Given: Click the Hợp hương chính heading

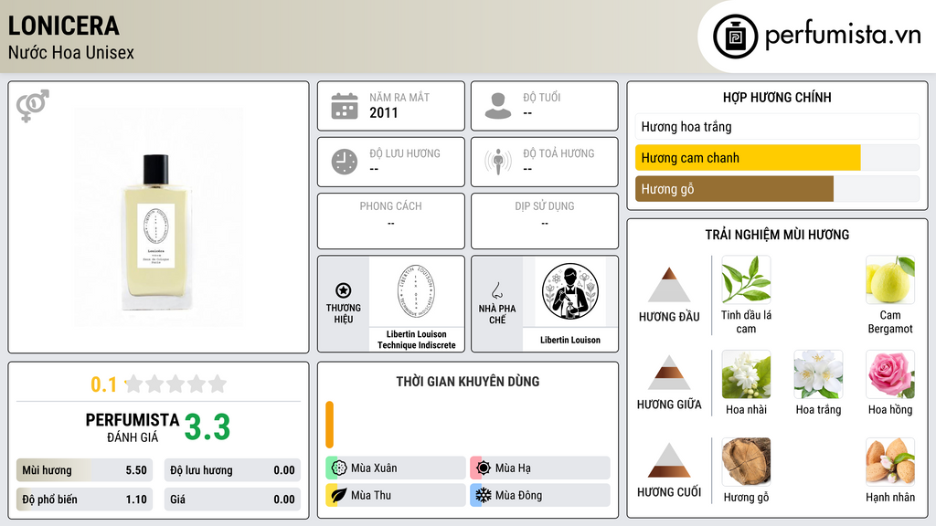Looking at the screenshot, I should click(x=777, y=97).
